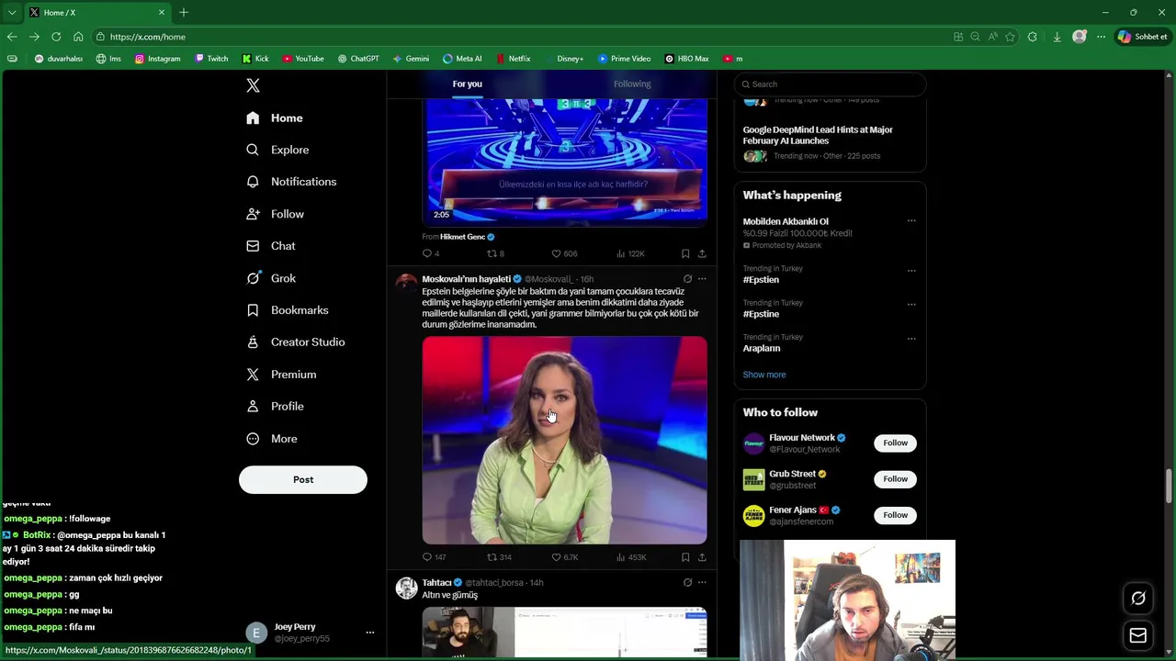
Task: Click Grok explain icon on Tahtacı tweet
Action: pyautogui.click(x=687, y=582)
